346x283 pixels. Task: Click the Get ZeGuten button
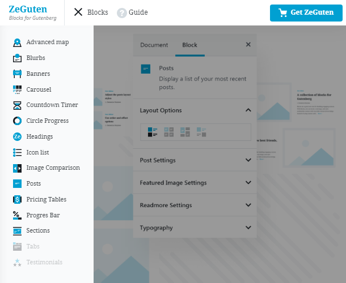(x=306, y=13)
